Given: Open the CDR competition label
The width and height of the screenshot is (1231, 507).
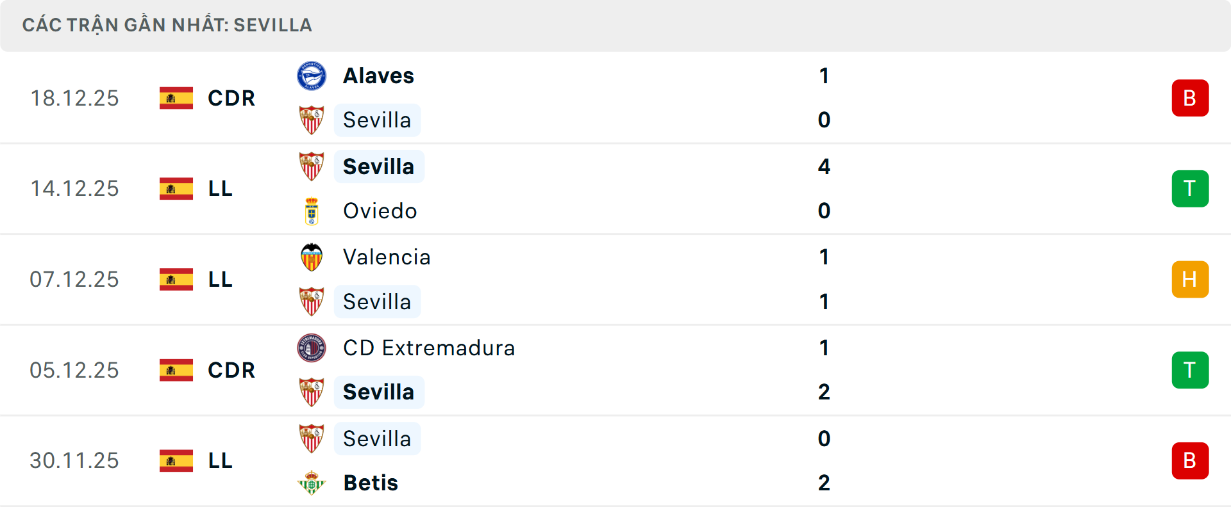Looking at the screenshot, I should (x=231, y=98).
